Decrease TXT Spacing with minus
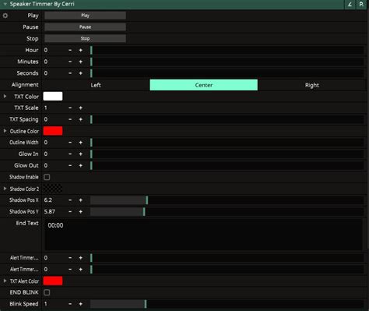Image resolution: width=369 pixels, height=311 pixels. [x=70, y=119]
